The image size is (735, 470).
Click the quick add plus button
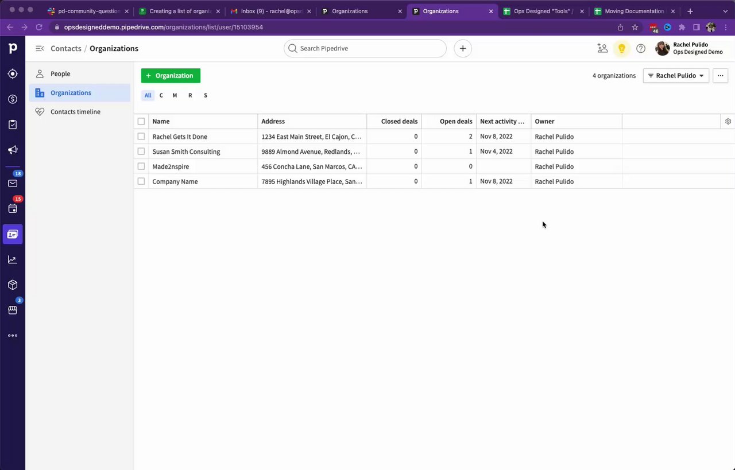pyautogui.click(x=463, y=49)
